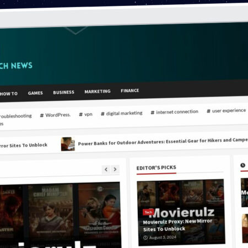Open the digital marketing tag link
The width and height of the screenshot is (248, 248).
coord(122,114)
